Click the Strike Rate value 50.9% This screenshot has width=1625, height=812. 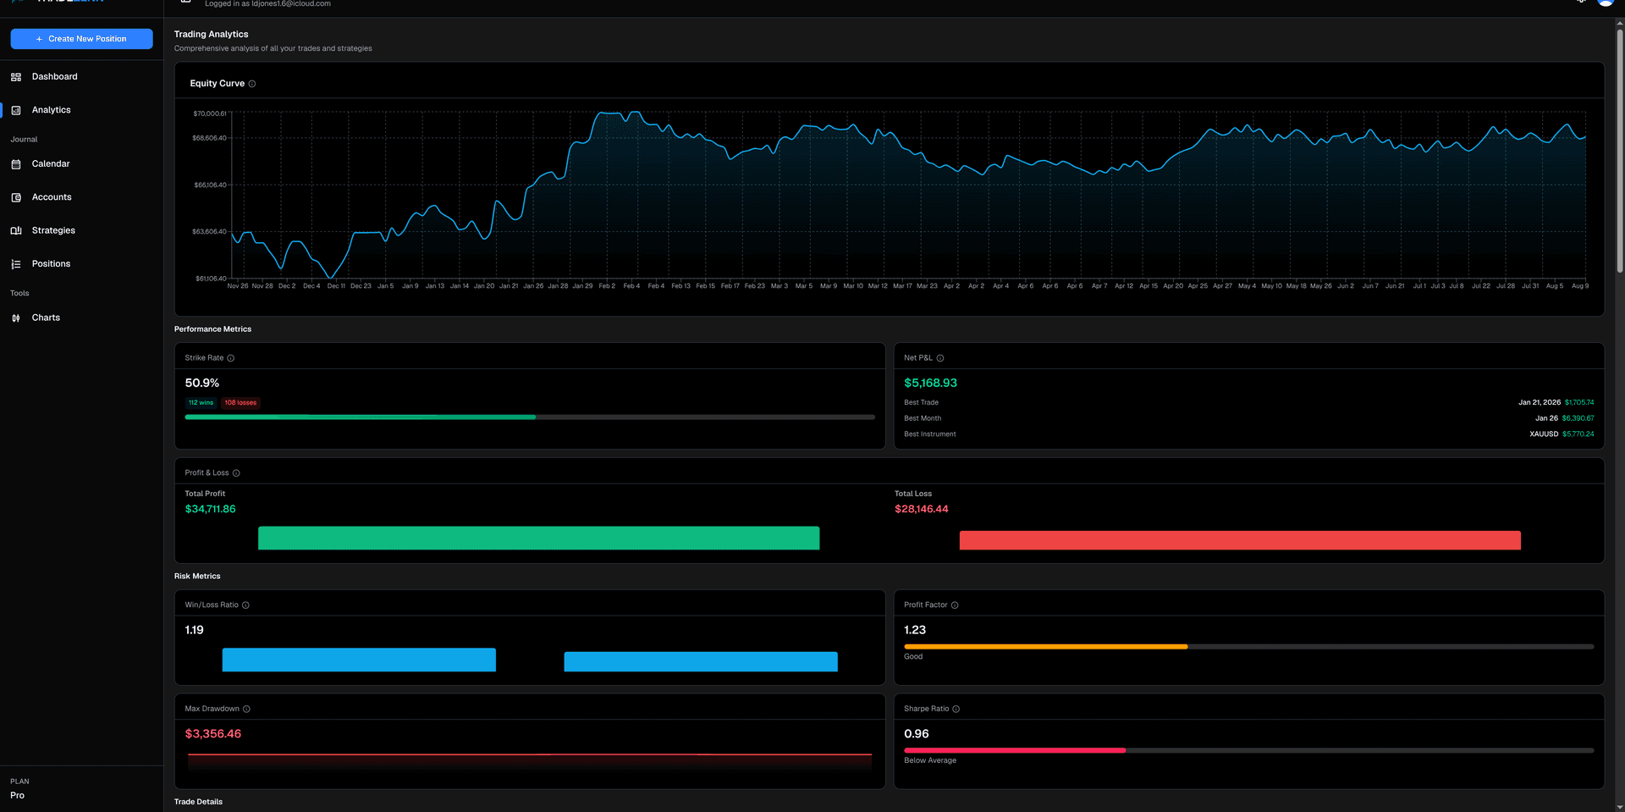tap(202, 384)
